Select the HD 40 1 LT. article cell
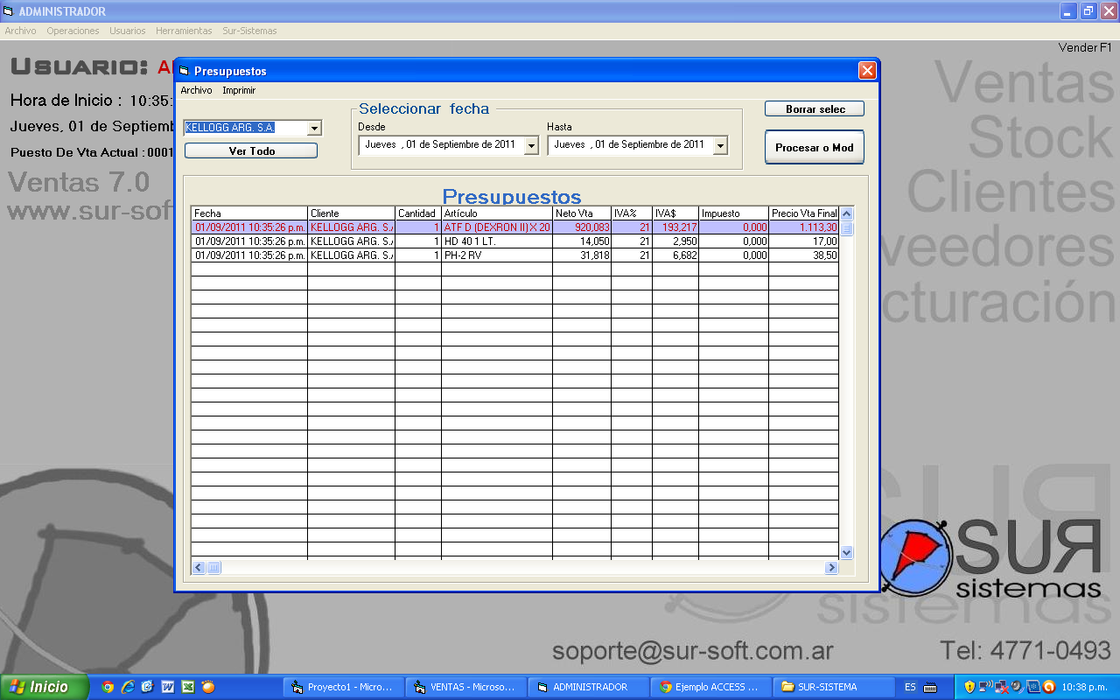Screen dimensions: 1120x700 pos(497,241)
